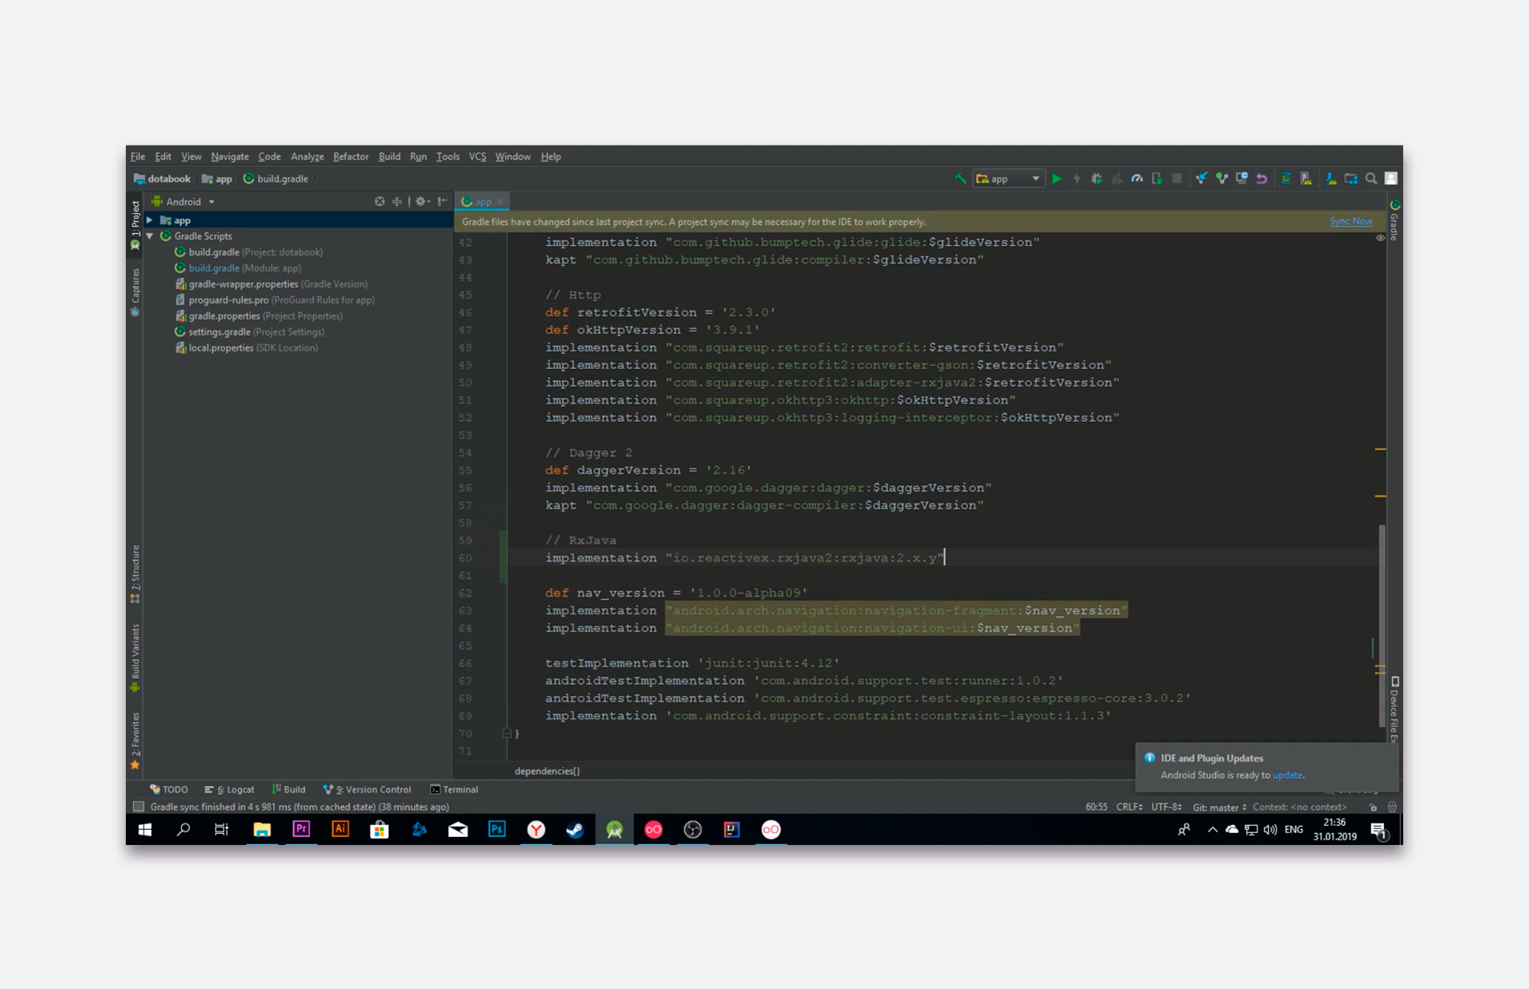Click Sync Project with Gradle Files icon
Screen dimensions: 1529x989
point(1285,179)
